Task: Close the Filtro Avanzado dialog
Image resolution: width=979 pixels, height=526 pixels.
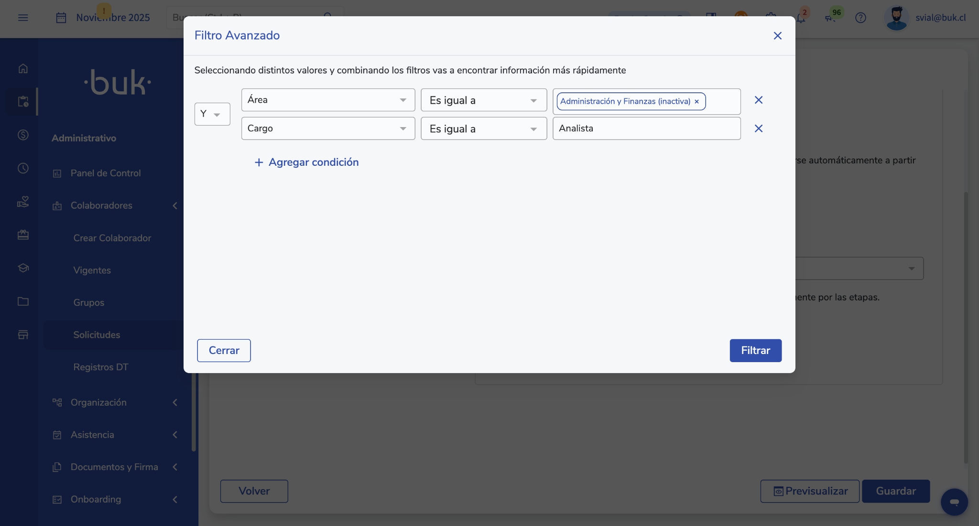Action: click(777, 36)
